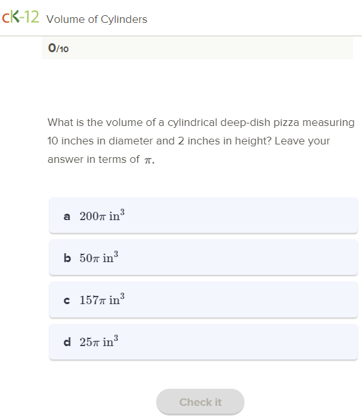Click the 157π math expression
The image size is (362, 418).
coord(93,300)
